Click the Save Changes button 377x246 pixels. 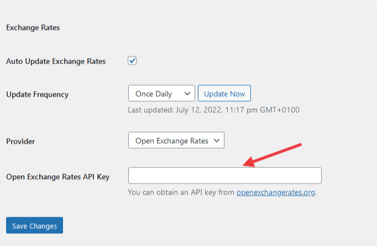tap(34, 226)
